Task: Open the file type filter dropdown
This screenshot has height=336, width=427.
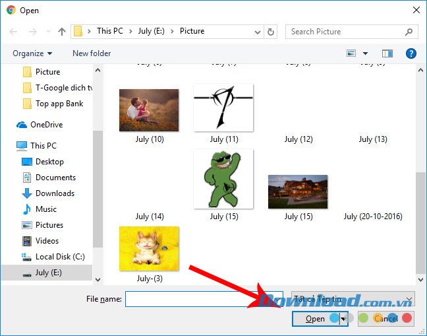Action: tap(353, 299)
